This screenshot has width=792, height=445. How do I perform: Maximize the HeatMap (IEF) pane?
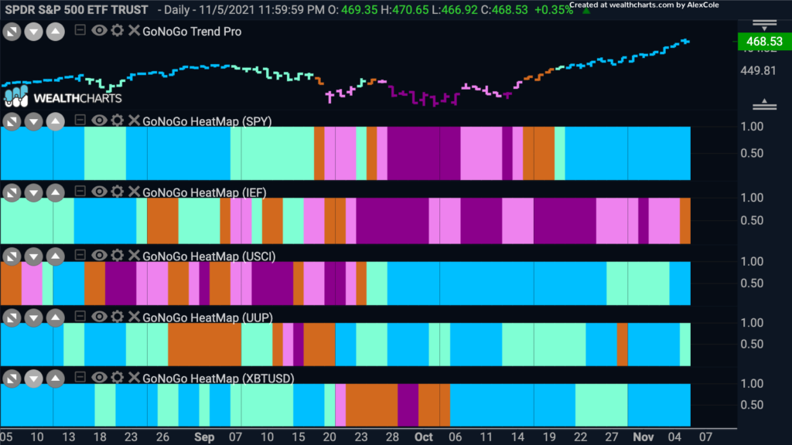pyautogui.click(x=12, y=192)
